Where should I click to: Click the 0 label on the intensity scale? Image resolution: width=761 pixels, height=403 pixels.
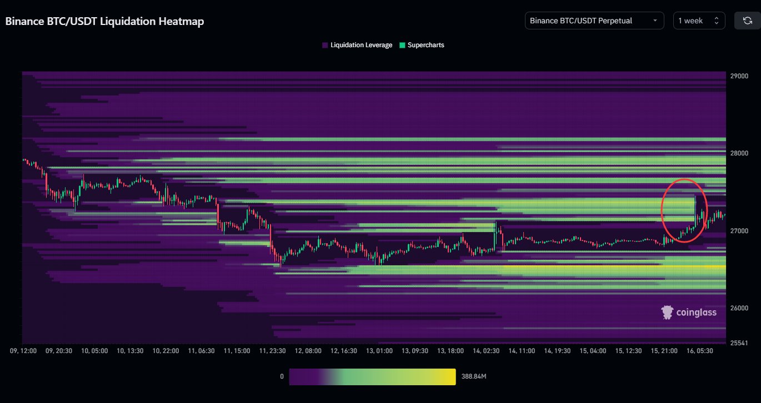(283, 376)
